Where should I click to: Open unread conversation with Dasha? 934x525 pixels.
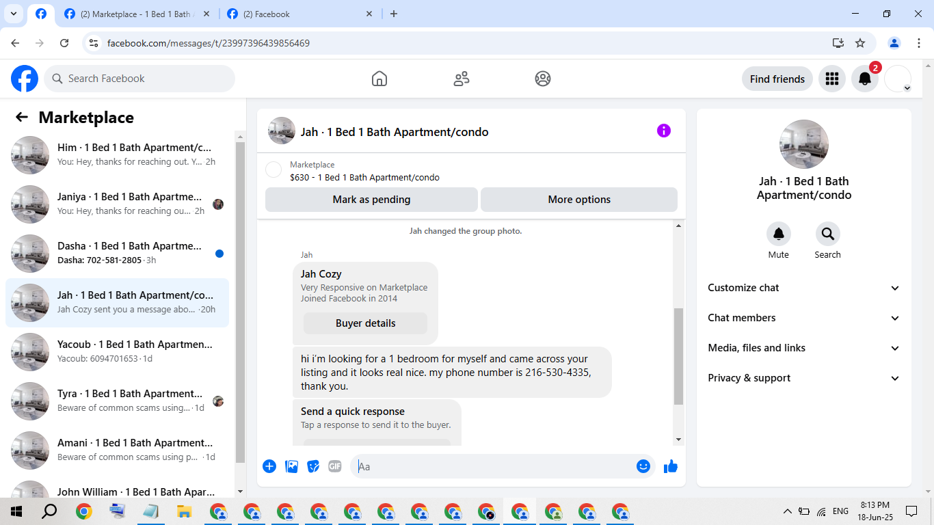(x=117, y=254)
